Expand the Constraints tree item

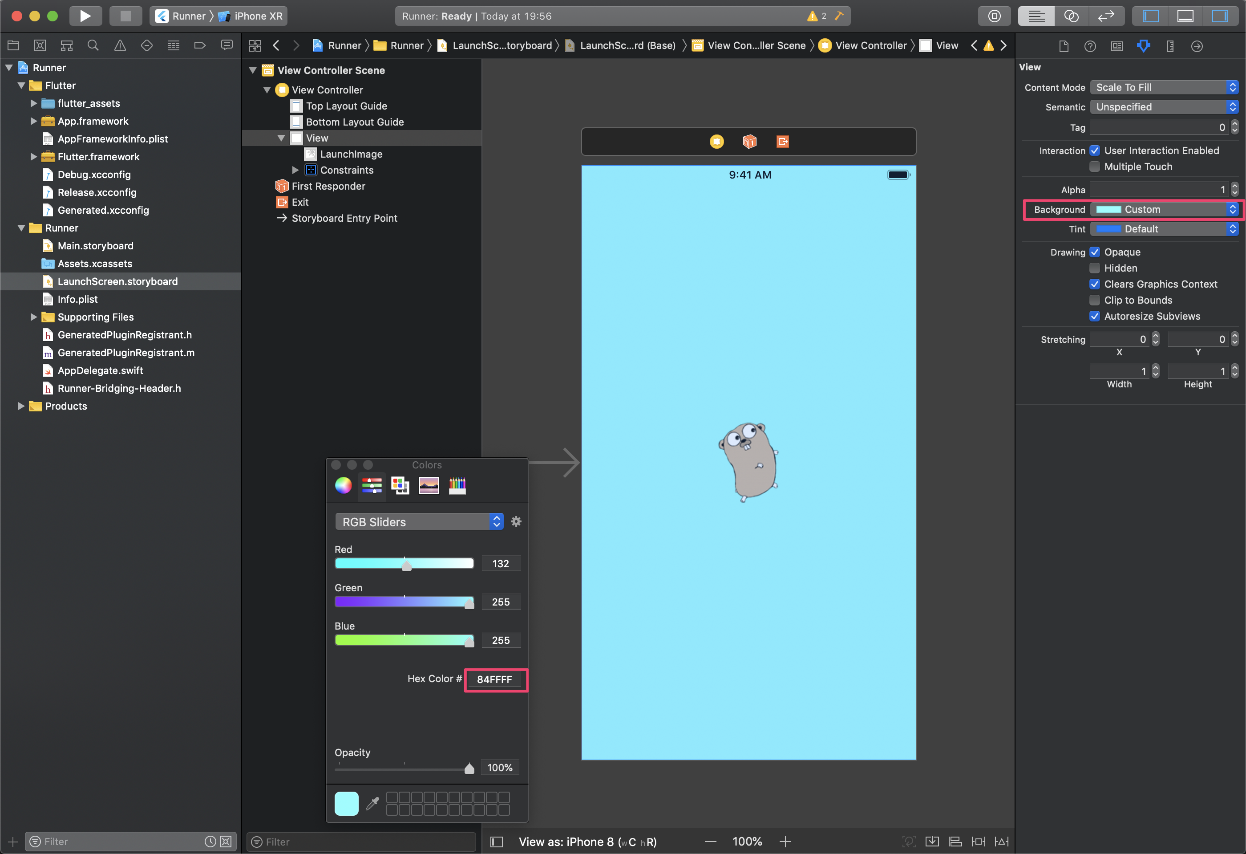pyautogui.click(x=295, y=170)
